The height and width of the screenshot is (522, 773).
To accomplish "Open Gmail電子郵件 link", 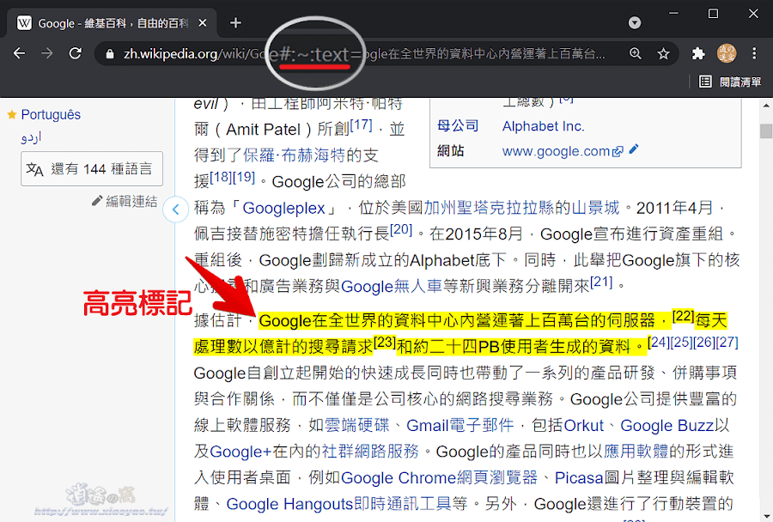I will [x=460, y=425].
